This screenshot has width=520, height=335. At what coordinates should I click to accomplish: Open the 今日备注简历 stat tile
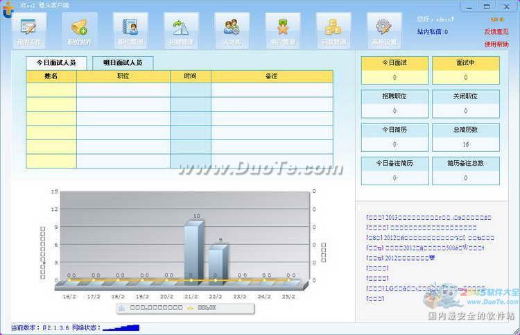coord(395,171)
